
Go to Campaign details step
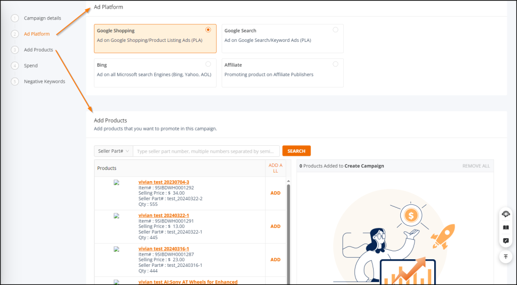tap(42, 18)
